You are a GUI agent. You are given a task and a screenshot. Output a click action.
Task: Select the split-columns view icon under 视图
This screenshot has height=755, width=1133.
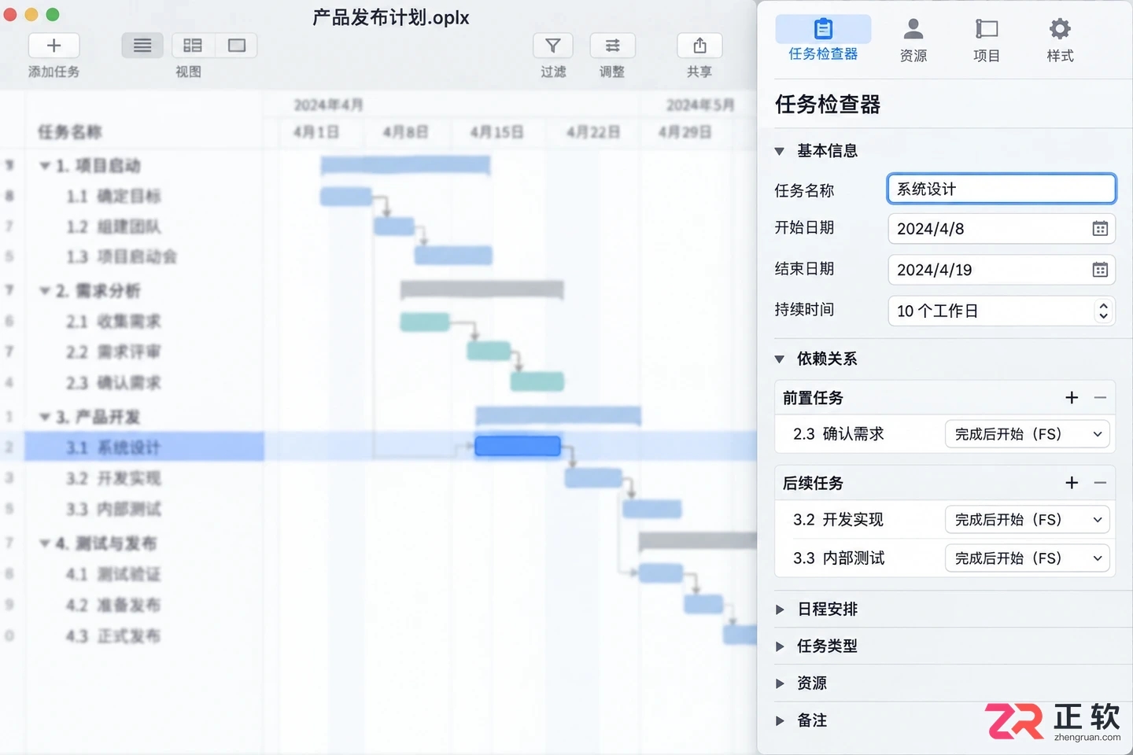tap(193, 46)
